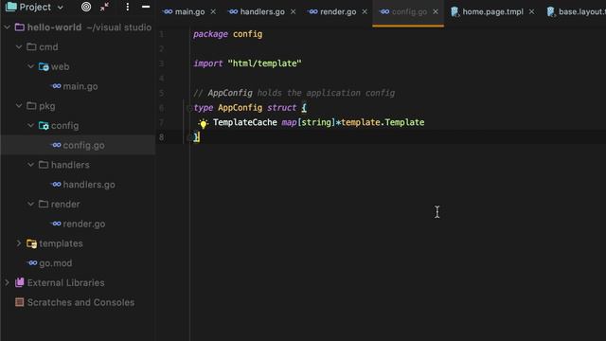The image size is (606, 341).
Task: Click the web folder icon
Action: (x=44, y=67)
